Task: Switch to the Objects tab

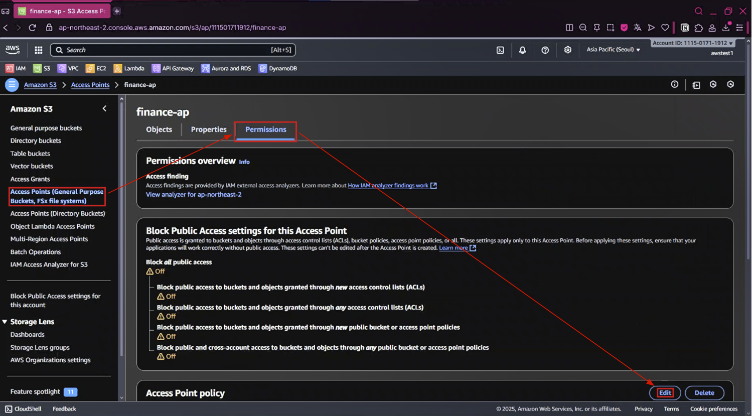Action: 159,129
